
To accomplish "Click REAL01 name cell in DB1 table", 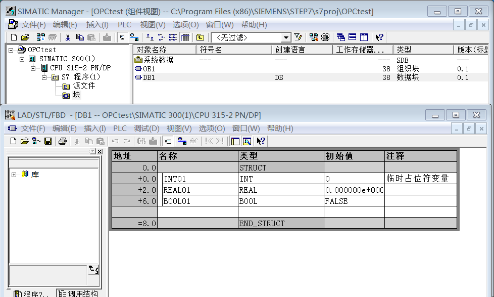I will 201,190.
